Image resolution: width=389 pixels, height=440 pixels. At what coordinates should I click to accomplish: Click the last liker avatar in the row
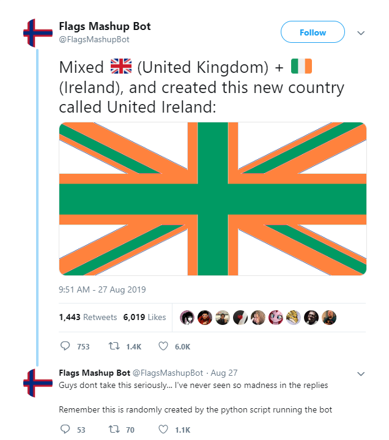coord(329,318)
